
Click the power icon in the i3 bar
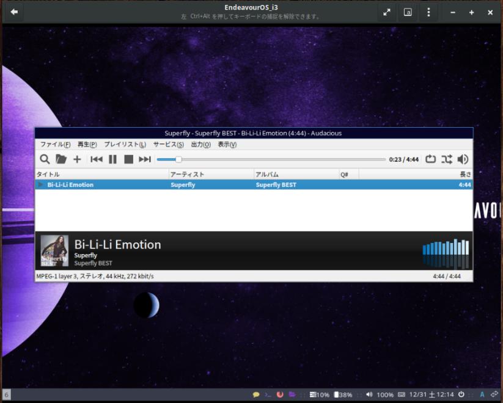click(461, 394)
